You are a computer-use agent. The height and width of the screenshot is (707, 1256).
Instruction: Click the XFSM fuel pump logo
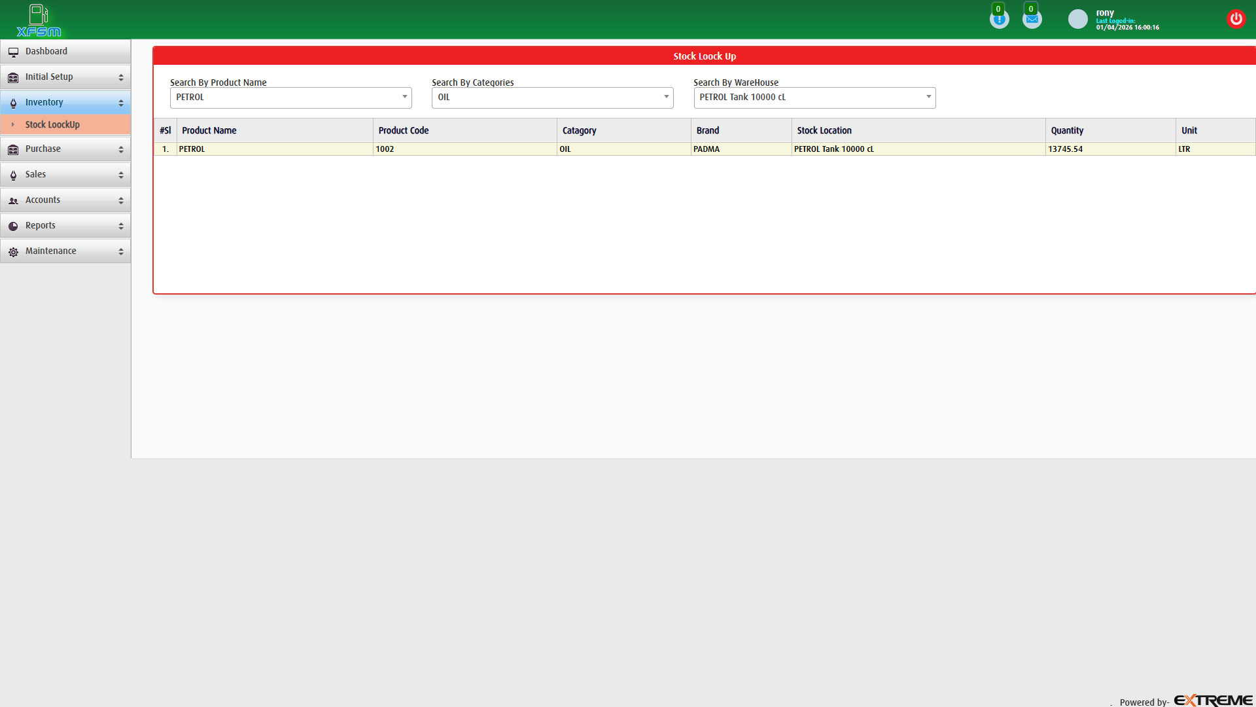[38, 20]
